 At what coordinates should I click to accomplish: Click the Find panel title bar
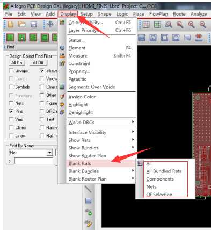31,47
